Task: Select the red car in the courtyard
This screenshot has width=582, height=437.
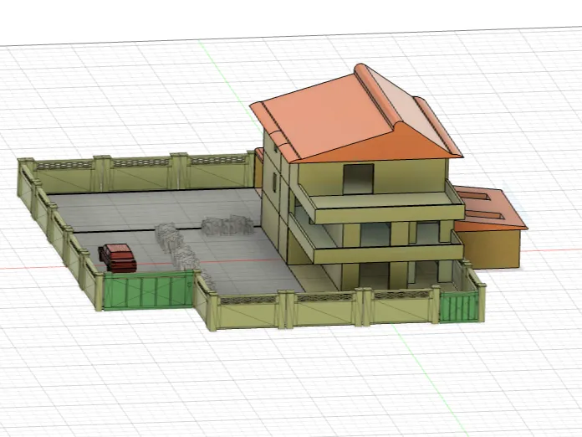Action: [x=117, y=258]
